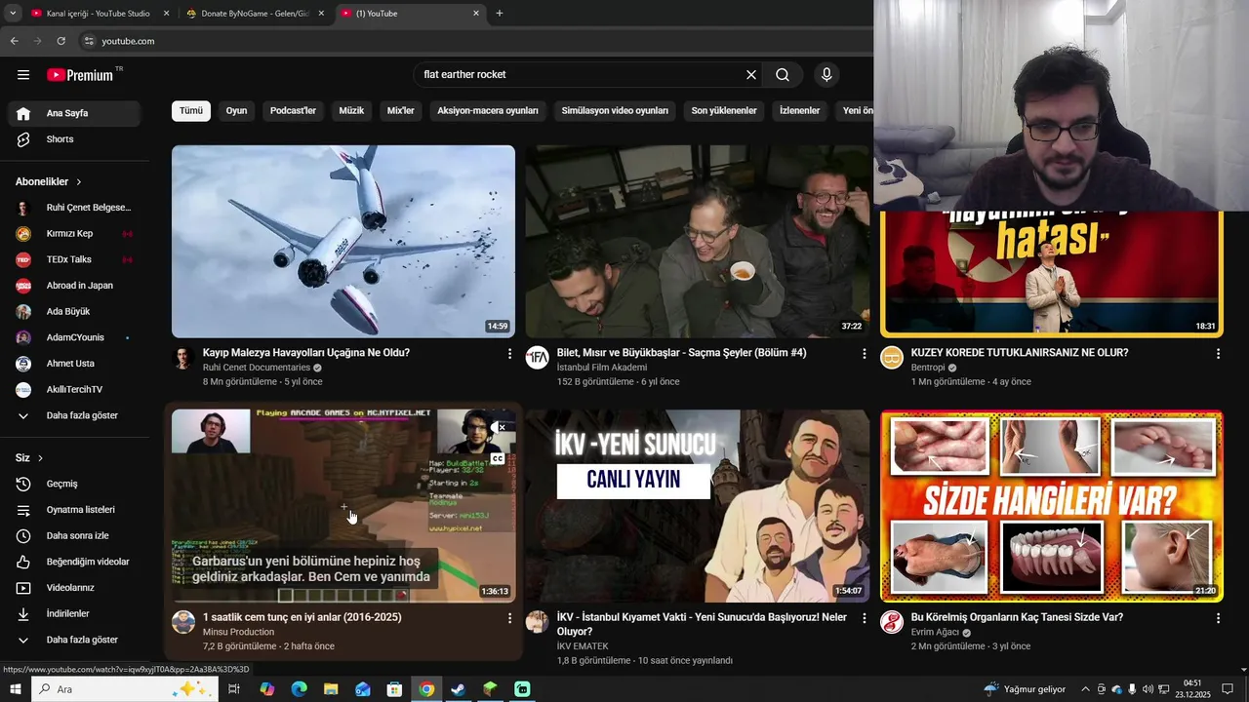This screenshot has height=702, width=1249.
Task: Open İKV EMATEK channel link
Action: click(583, 646)
